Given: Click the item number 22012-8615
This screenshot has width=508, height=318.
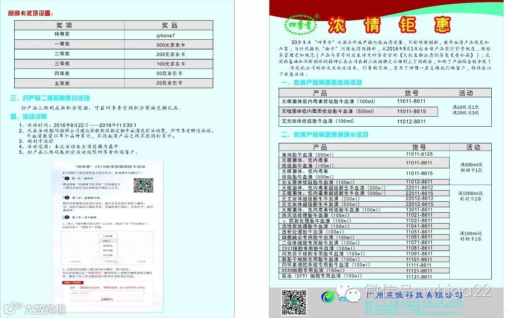Looking at the screenshot, I should 419,204.
